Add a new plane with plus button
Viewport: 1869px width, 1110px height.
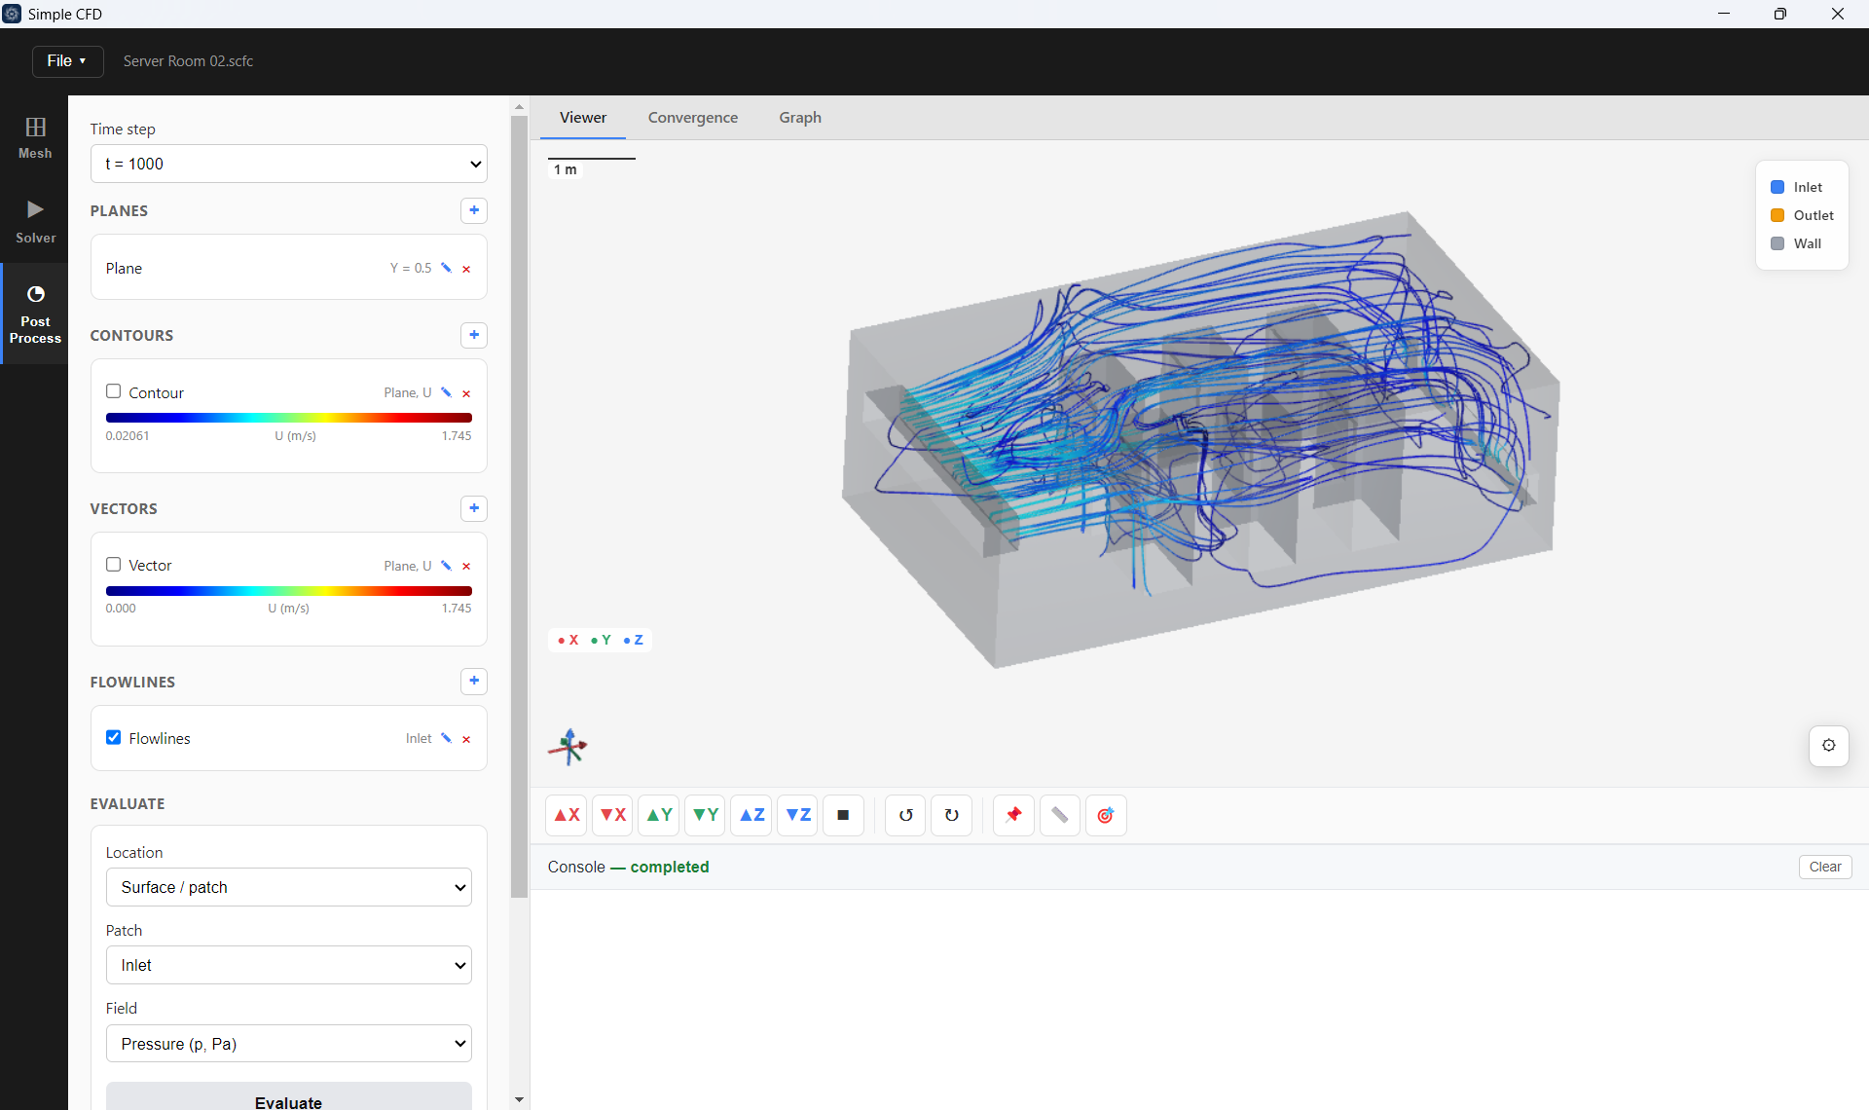(x=474, y=210)
